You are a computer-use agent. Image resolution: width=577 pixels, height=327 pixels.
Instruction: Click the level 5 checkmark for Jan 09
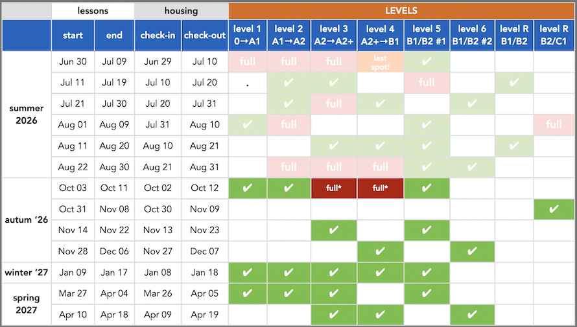[x=427, y=273]
